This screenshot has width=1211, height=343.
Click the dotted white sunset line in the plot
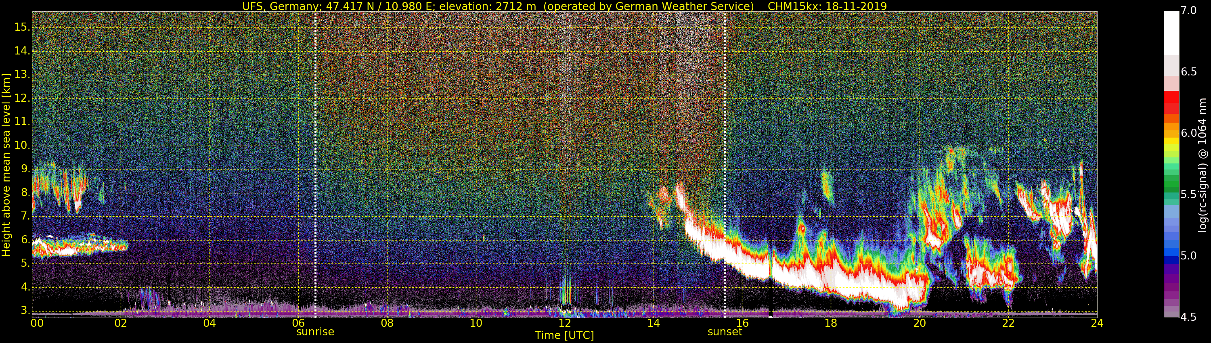tap(725, 165)
